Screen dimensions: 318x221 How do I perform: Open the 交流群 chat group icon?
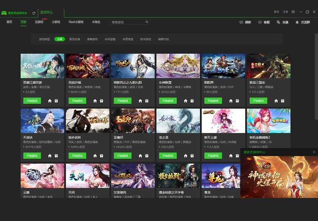tap(297, 22)
